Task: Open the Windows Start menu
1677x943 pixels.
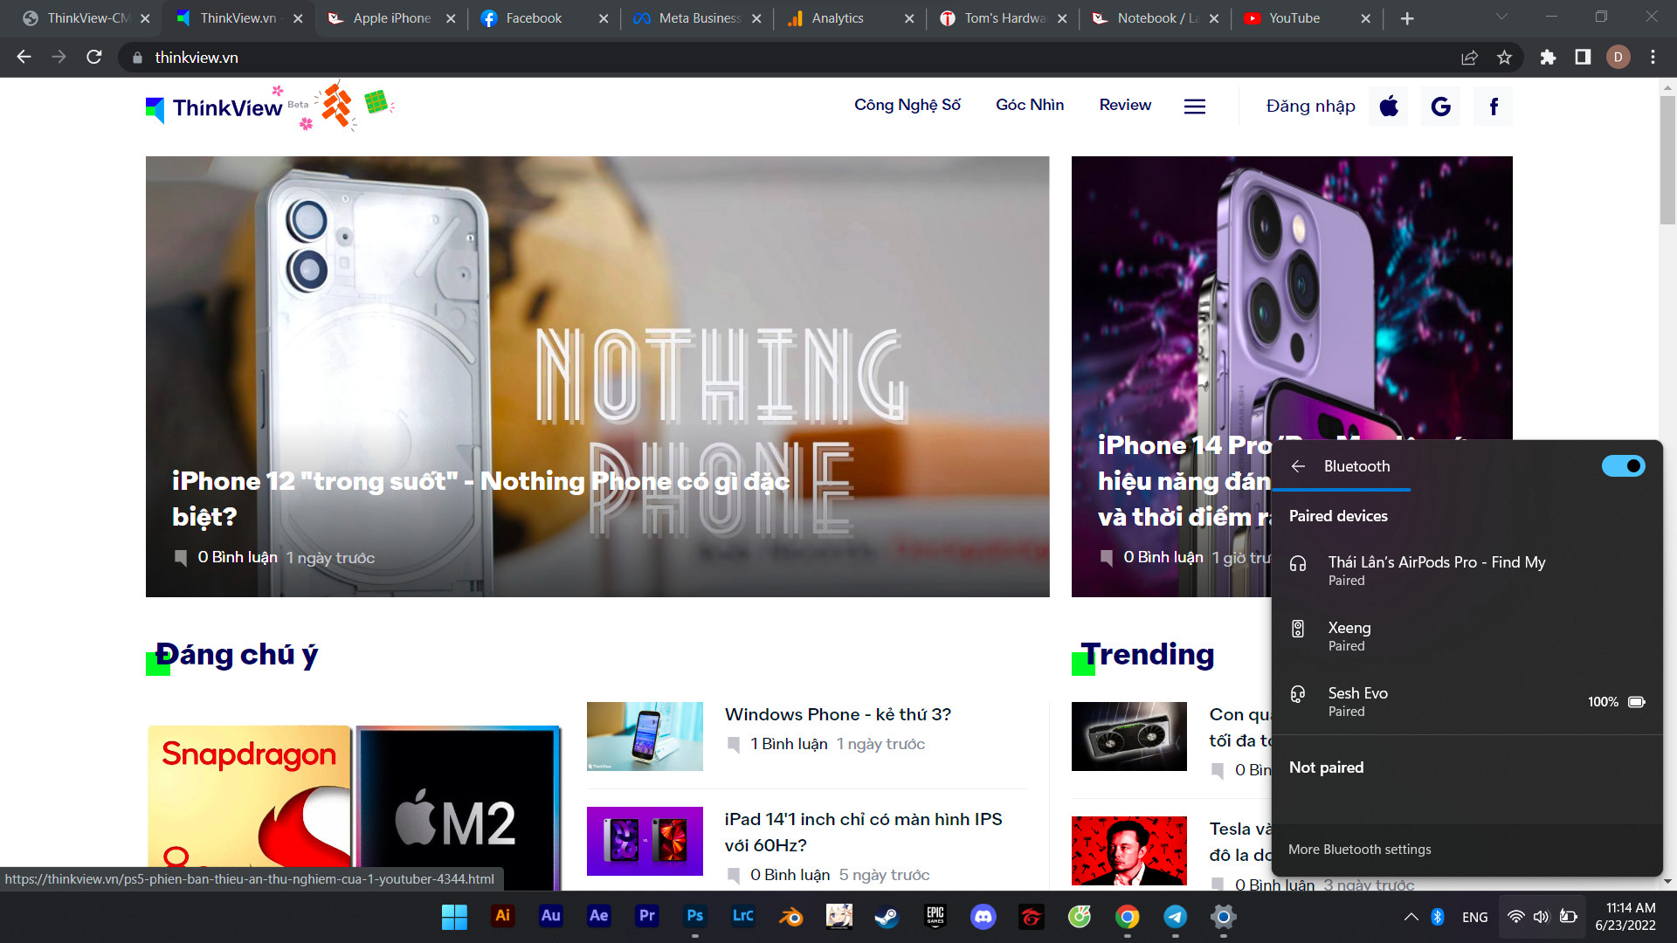Action: [454, 917]
